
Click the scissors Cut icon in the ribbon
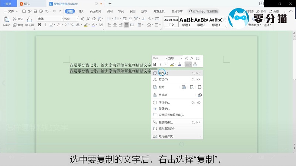[15, 19]
